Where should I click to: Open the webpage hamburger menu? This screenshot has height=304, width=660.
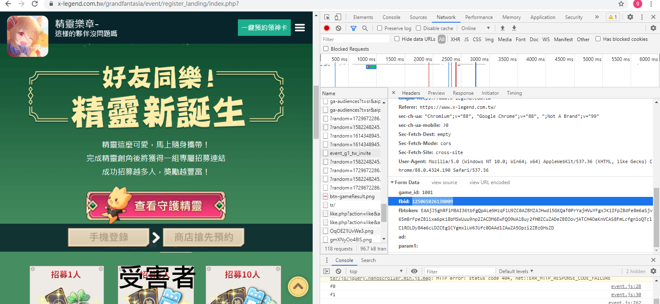click(x=300, y=28)
